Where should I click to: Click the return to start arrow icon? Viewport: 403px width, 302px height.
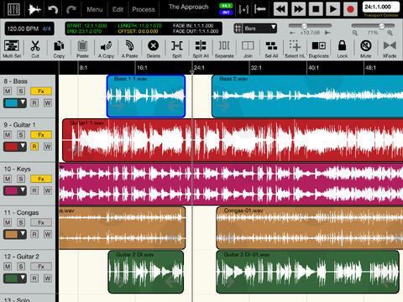click(x=260, y=9)
